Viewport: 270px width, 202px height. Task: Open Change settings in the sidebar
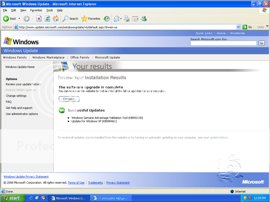[16, 96]
